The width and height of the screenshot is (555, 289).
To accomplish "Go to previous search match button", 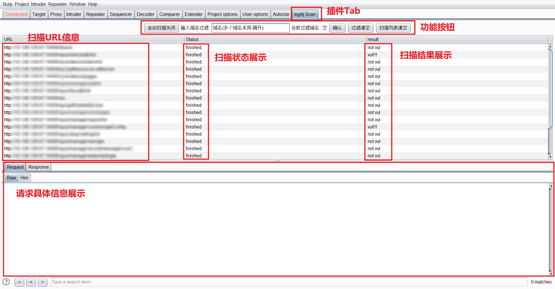I will (x=19, y=282).
